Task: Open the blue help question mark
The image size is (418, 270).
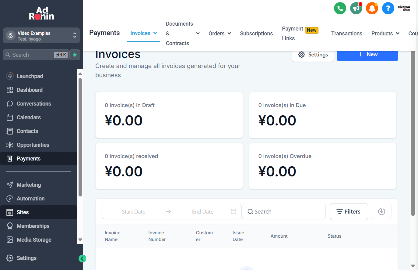Action: pyautogui.click(x=388, y=8)
